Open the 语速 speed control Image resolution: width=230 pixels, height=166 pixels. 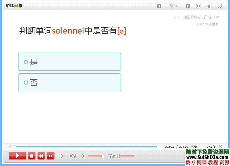(112, 156)
